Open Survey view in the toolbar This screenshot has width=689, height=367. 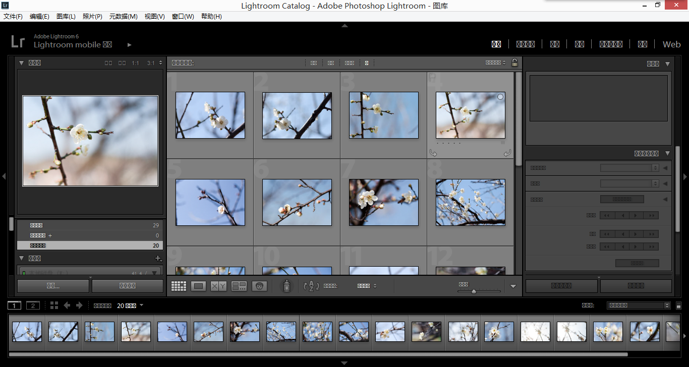239,286
